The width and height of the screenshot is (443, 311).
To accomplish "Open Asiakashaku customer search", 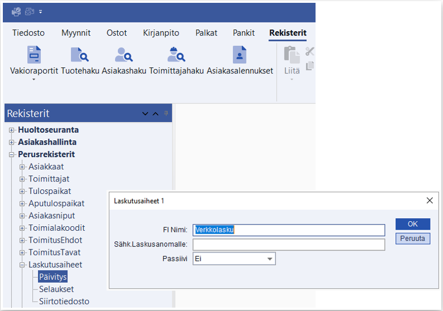I will (x=123, y=55).
